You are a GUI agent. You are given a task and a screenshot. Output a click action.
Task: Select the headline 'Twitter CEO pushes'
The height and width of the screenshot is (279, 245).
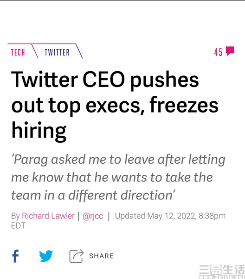coord(105,80)
